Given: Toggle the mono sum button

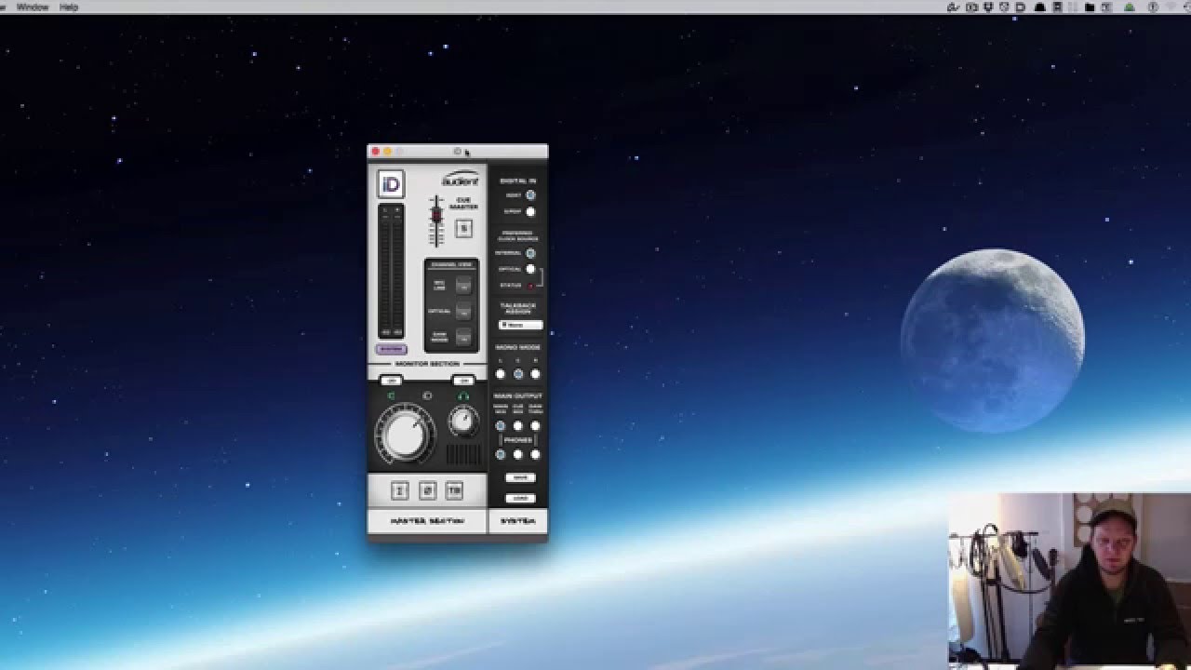Looking at the screenshot, I should 400,490.
